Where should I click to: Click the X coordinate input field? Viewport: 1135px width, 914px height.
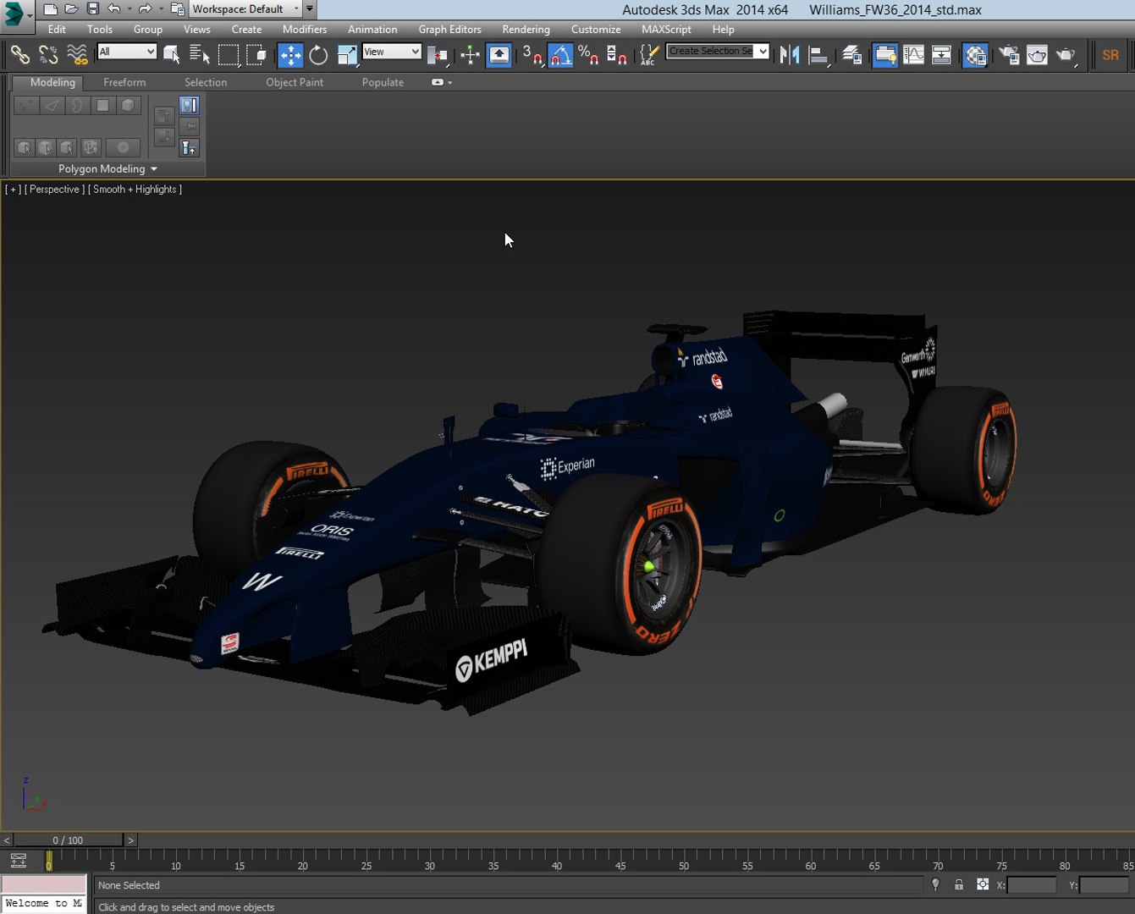1032,884
